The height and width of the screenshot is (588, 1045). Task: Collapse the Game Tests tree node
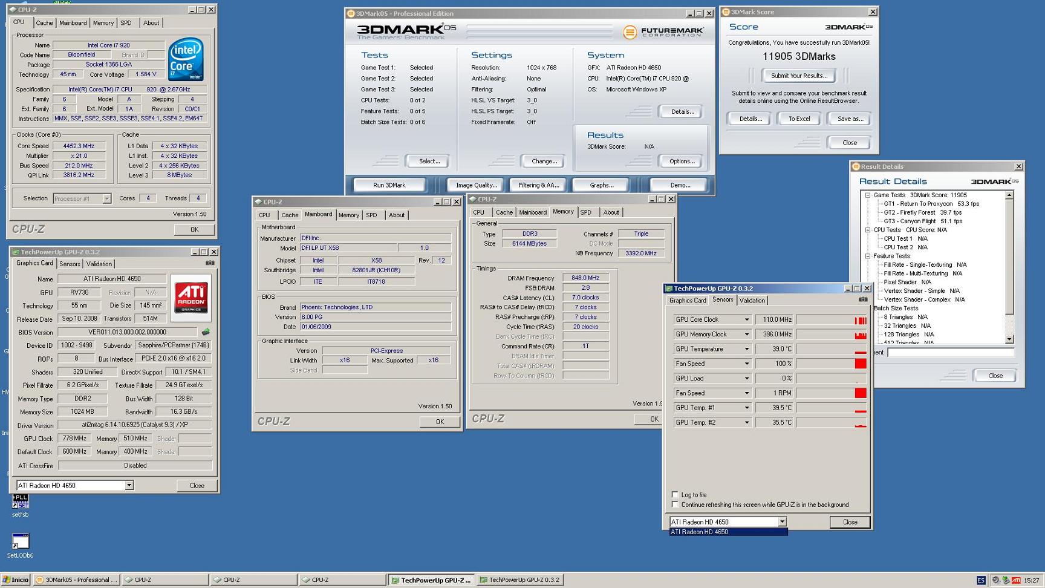(x=868, y=195)
